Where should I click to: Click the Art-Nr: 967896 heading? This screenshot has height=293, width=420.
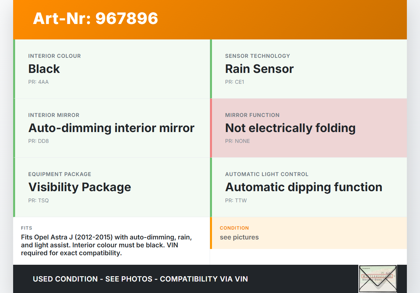(95, 18)
